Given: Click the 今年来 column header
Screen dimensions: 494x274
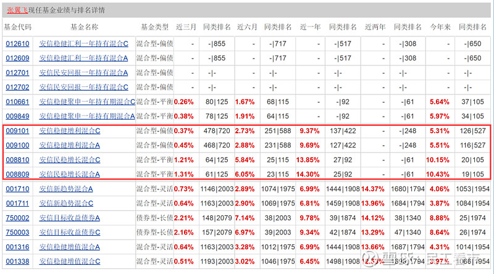Looking at the screenshot, I should tap(440, 27).
